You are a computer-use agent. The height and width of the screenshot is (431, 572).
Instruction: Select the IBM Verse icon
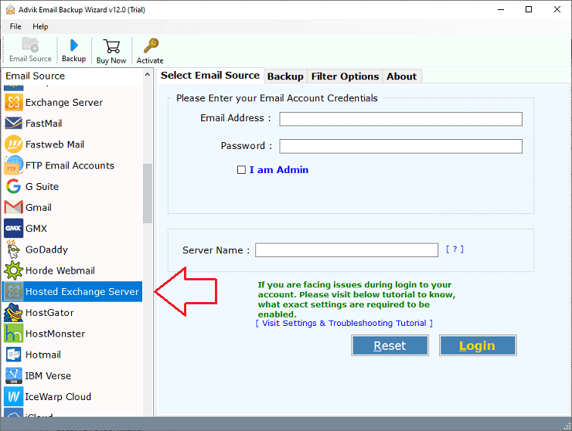14,375
